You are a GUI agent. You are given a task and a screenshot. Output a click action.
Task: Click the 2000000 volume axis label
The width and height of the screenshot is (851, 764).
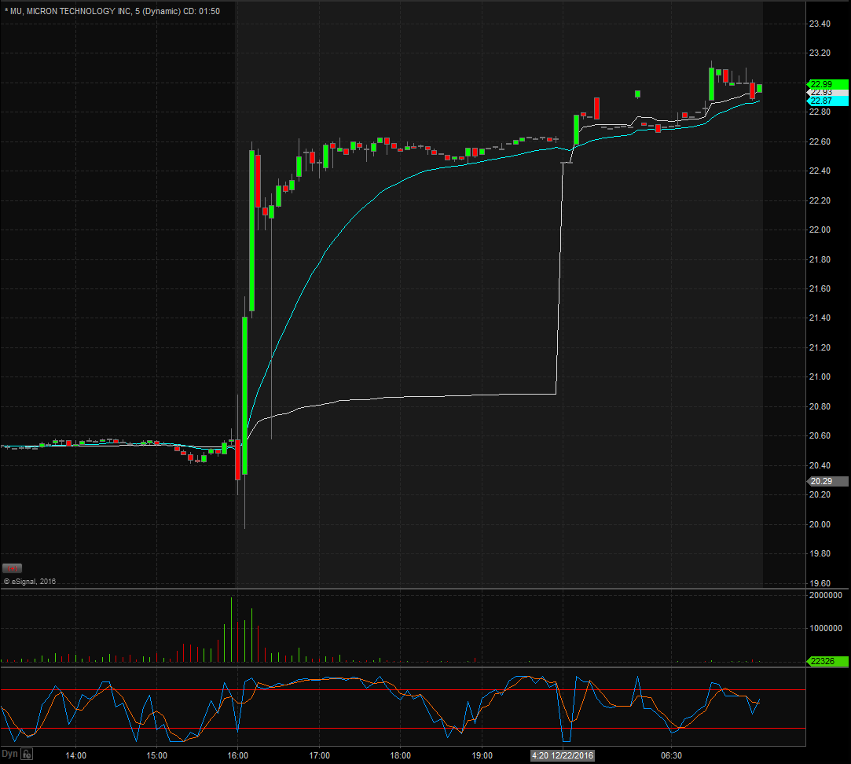click(826, 596)
